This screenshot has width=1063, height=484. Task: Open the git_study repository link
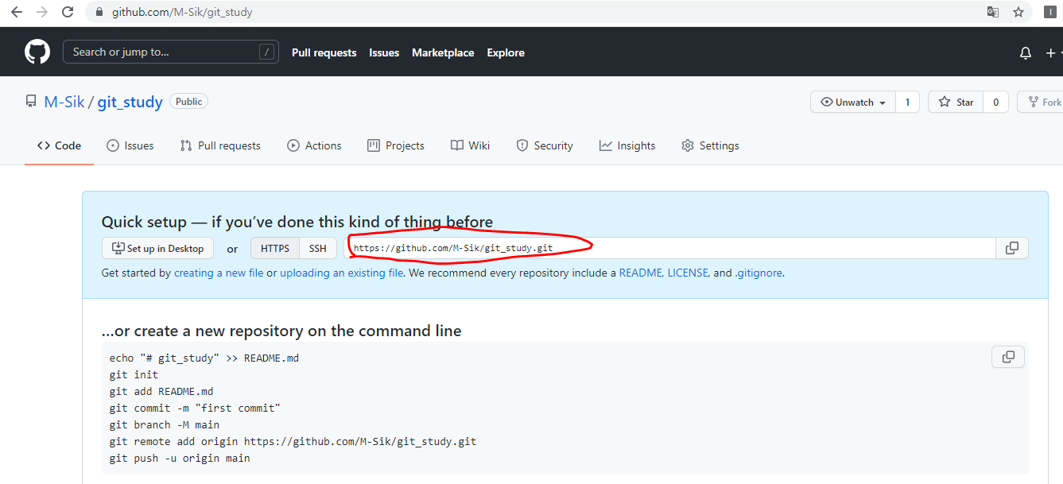130,102
